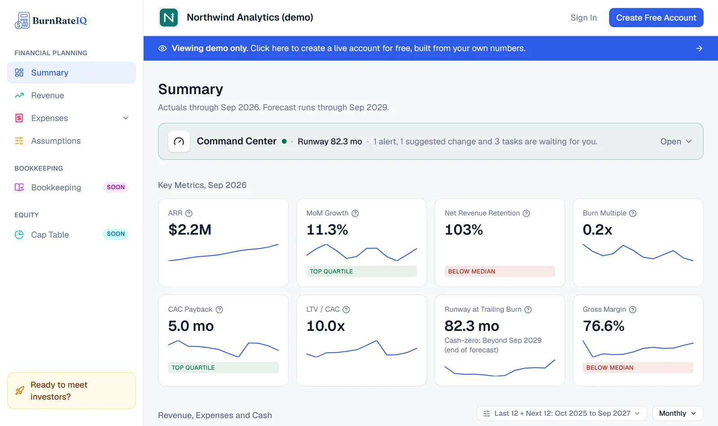Click the rocket icon beside Ready to meet investors
Image resolution: width=718 pixels, height=426 pixels.
pyautogui.click(x=20, y=391)
